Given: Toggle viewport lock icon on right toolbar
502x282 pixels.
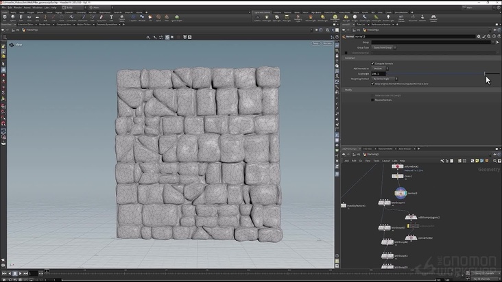Looking at the screenshot, I should pos(337,55).
